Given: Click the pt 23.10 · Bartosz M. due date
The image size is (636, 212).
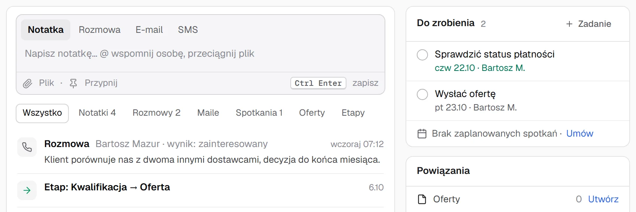Looking at the screenshot, I should point(476,108).
